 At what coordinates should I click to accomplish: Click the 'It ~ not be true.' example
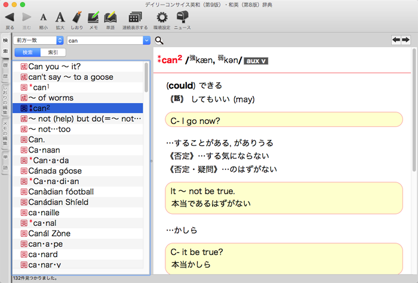click(x=284, y=198)
